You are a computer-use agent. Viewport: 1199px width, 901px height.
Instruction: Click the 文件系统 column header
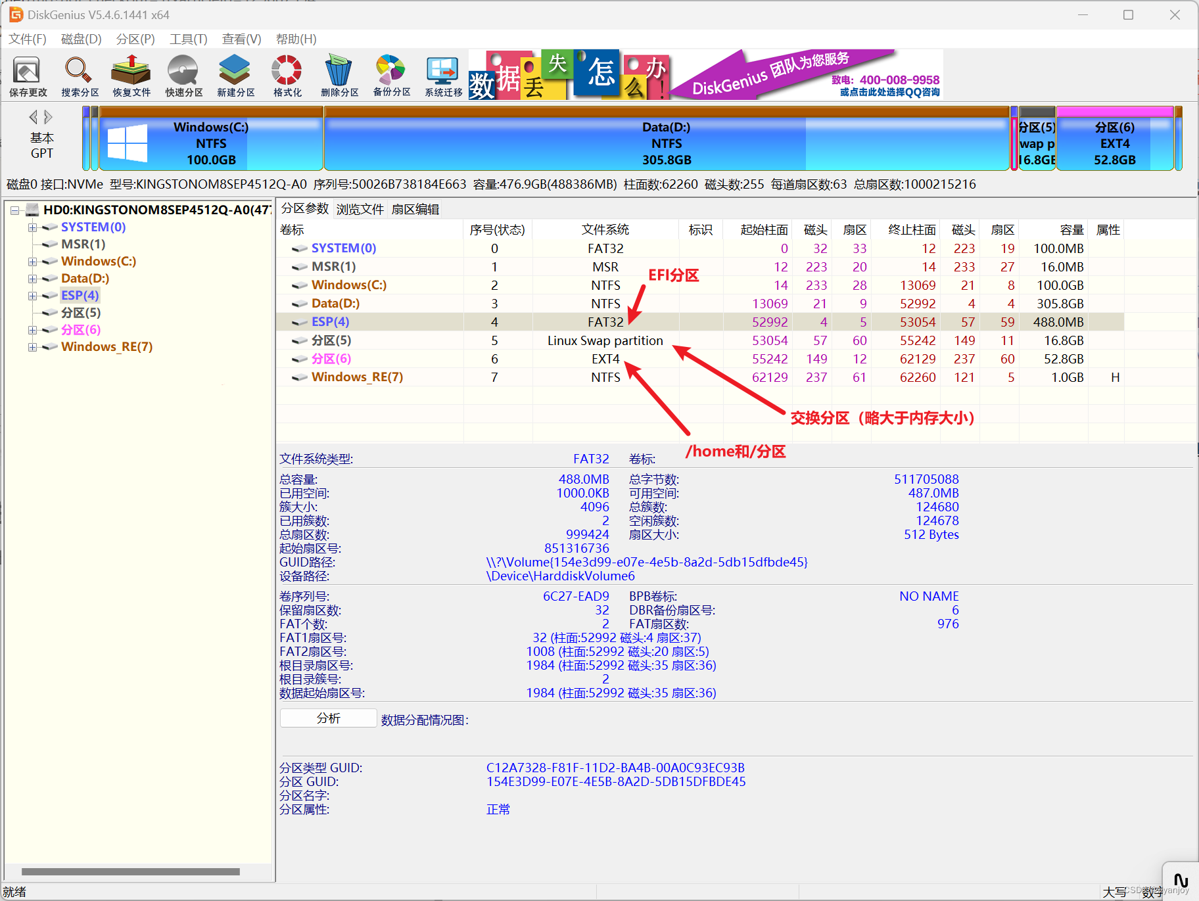pos(605,229)
